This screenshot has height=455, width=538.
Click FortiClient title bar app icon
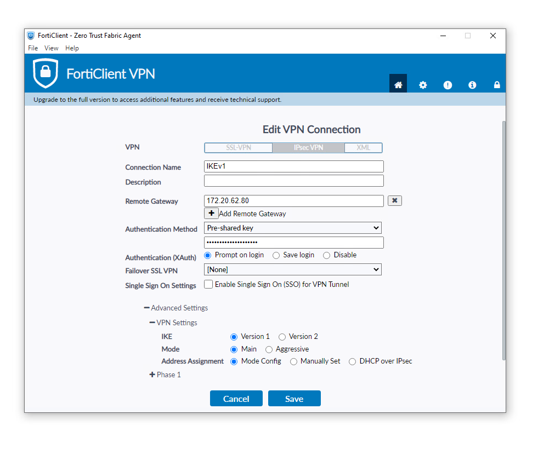tap(31, 36)
